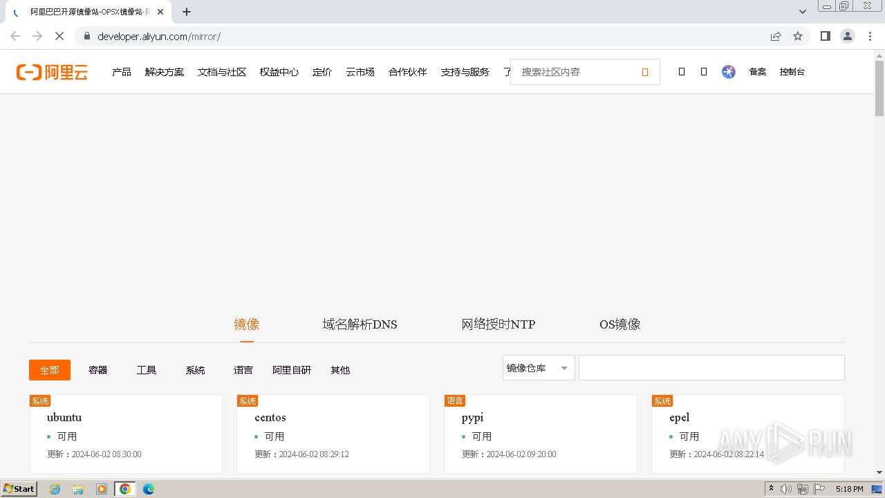Image resolution: width=885 pixels, height=498 pixels.
Task: Show hidden tray icons arrow
Action: [x=772, y=489]
